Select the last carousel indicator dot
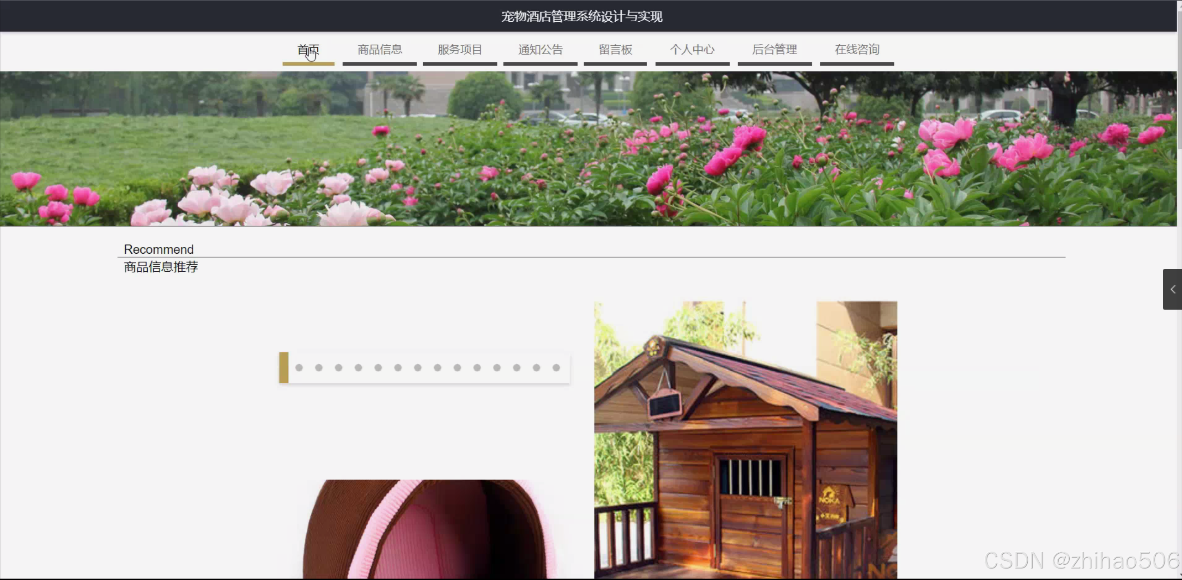This screenshot has height=580, width=1182. point(556,368)
